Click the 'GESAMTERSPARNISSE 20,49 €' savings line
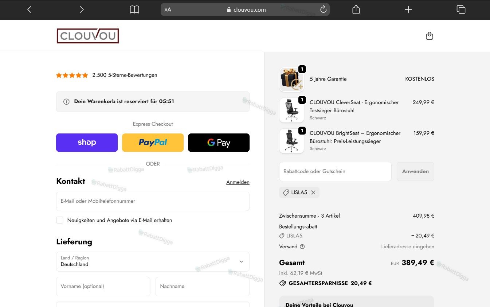The width and height of the screenshot is (490, 307). coord(325,283)
